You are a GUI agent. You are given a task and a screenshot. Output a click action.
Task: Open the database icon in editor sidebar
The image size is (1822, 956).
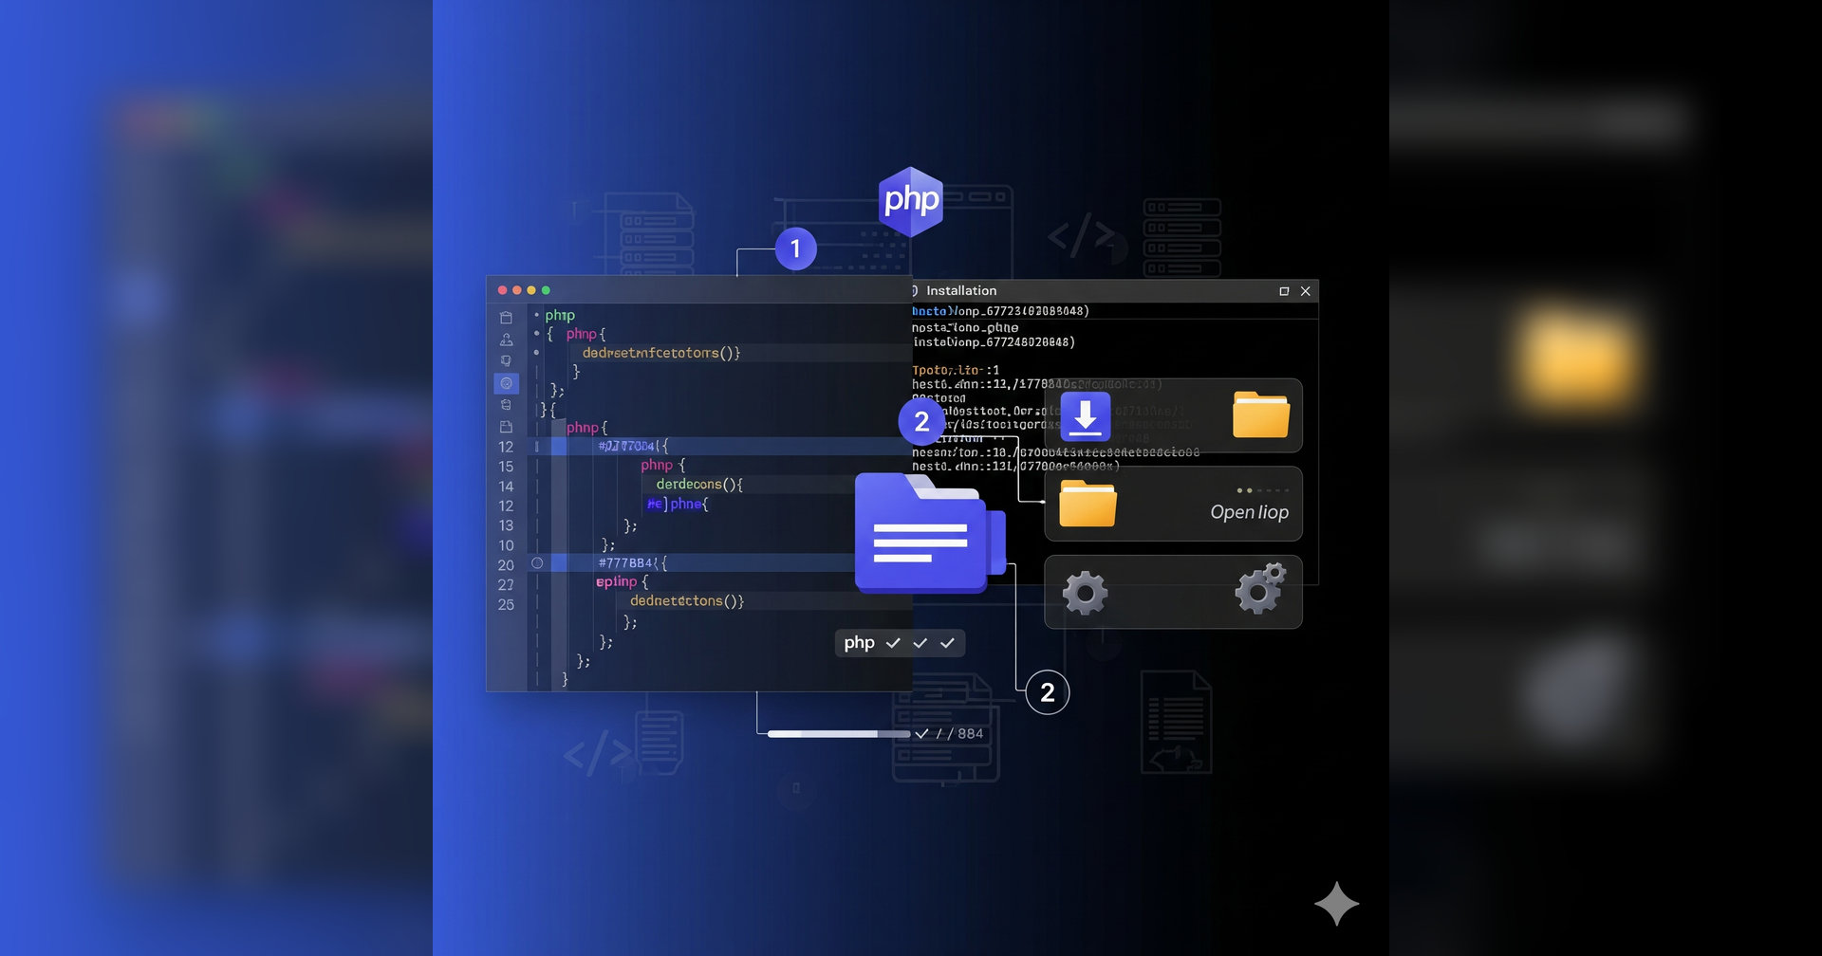pyautogui.click(x=506, y=405)
